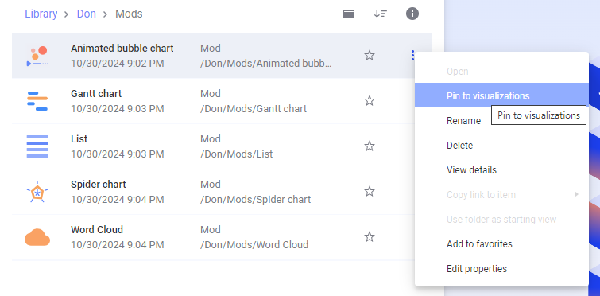Choose Edit properties in context menu
The height and width of the screenshot is (296, 600).
[x=476, y=269]
